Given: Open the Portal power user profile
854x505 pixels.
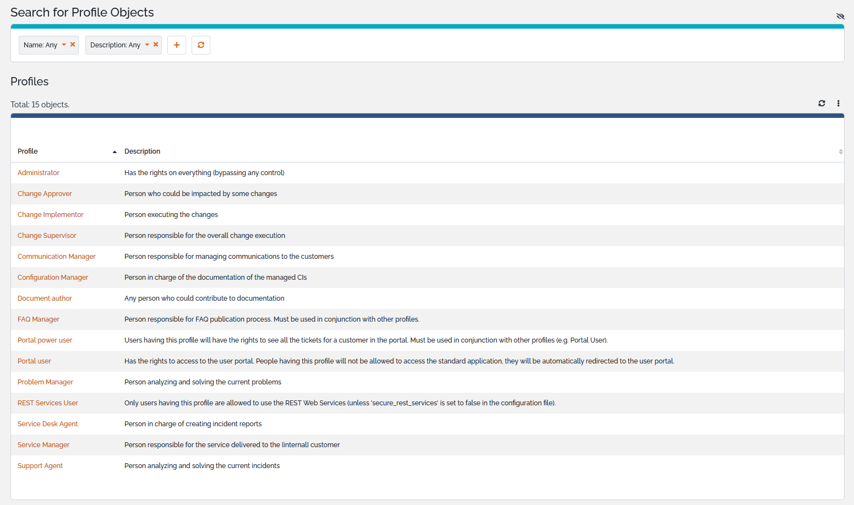Looking at the screenshot, I should tap(45, 340).
